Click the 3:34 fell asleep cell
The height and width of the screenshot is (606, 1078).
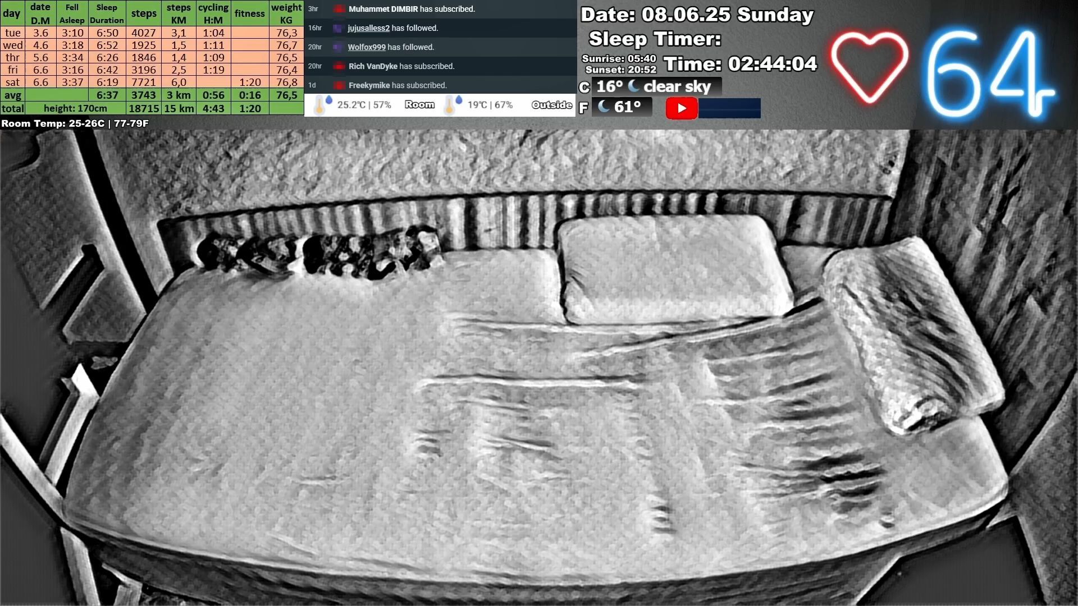tap(72, 57)
